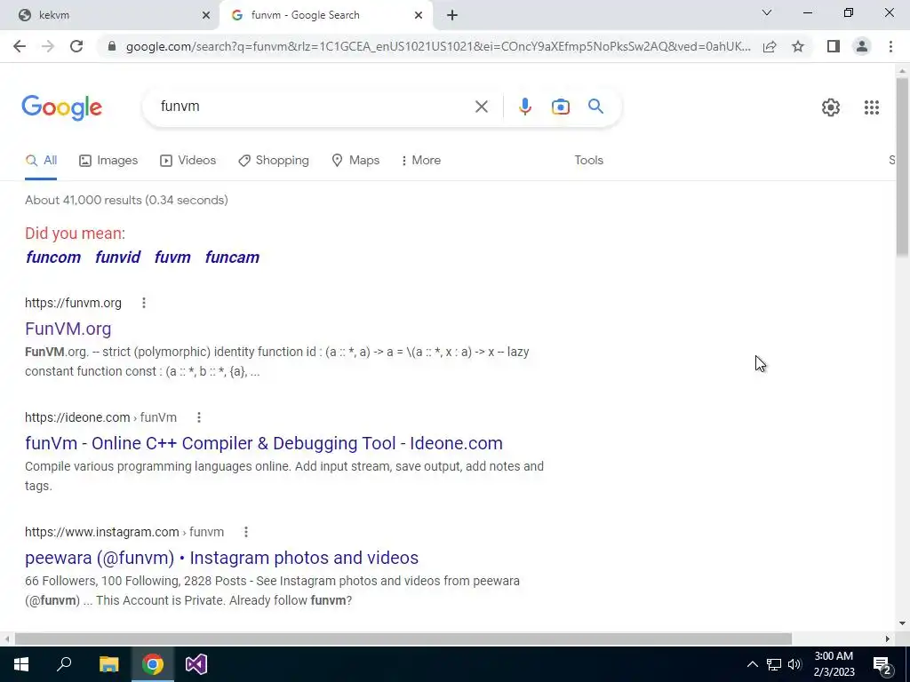Show hidden system tray icons
This screenshot has width=910, height=682.
point(752,664)
